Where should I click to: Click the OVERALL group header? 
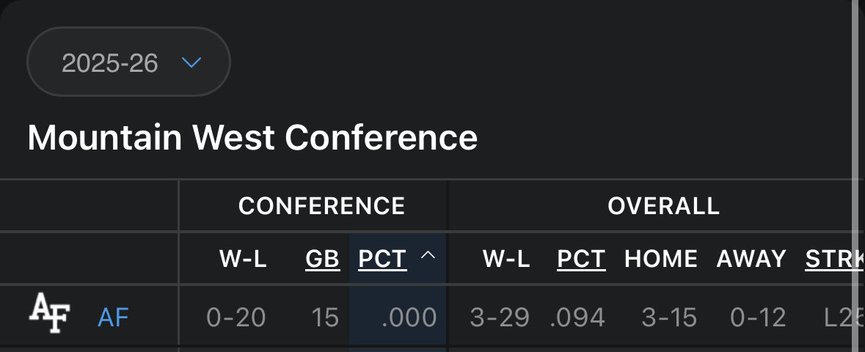664,206
